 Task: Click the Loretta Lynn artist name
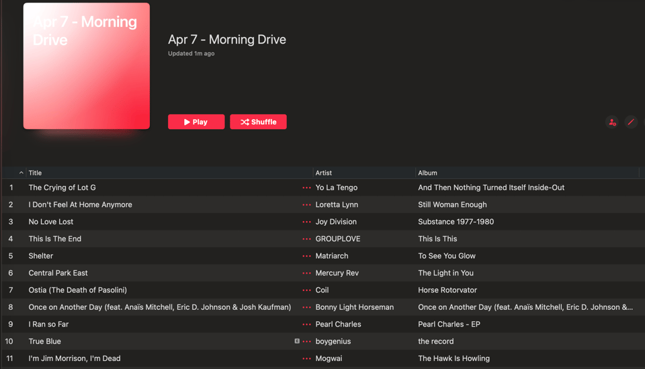tap(337, 205)
